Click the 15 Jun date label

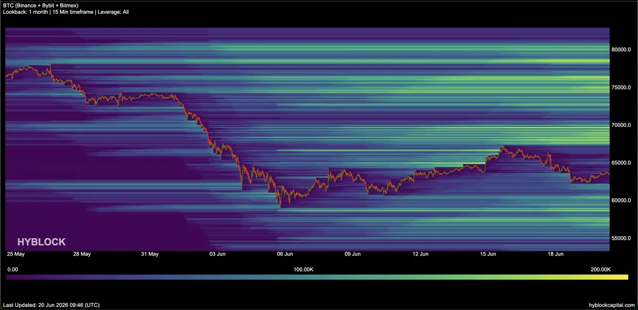point(488,254)
